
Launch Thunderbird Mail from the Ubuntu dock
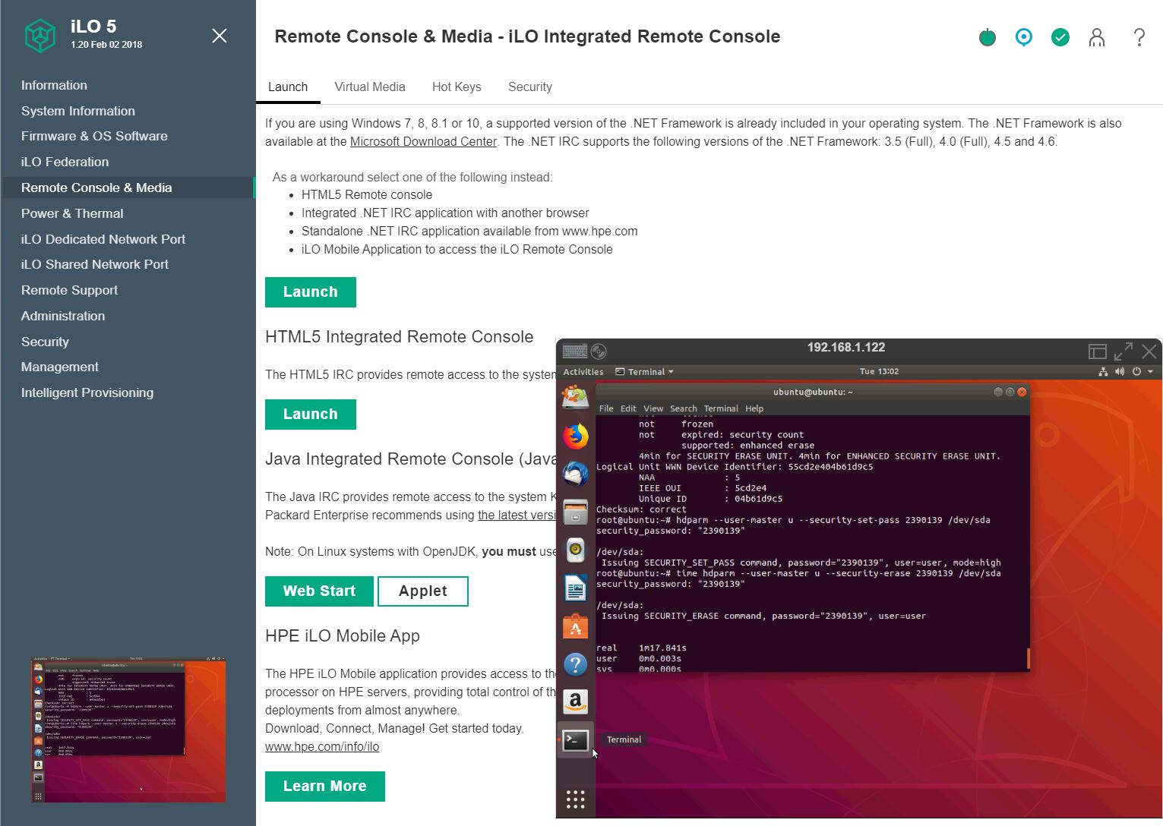[575, 474]
